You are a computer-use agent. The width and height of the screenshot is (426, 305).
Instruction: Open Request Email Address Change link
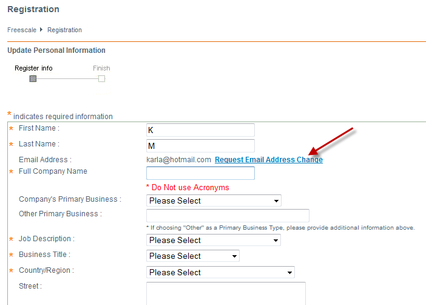(268, 160)
